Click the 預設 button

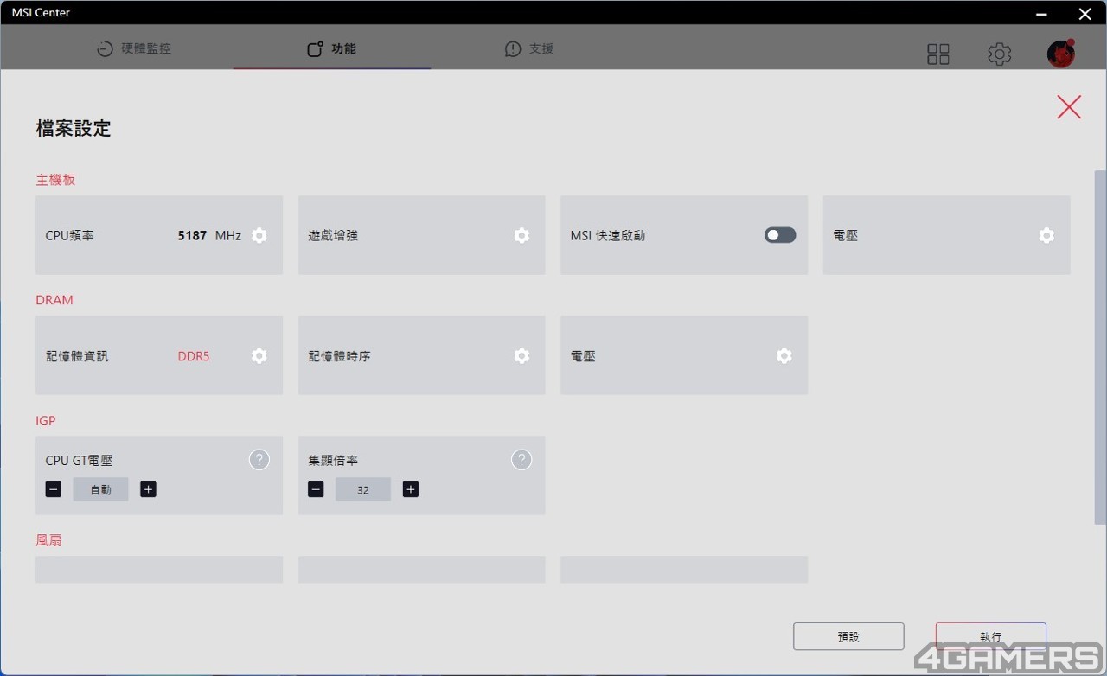tap(848, 636)
